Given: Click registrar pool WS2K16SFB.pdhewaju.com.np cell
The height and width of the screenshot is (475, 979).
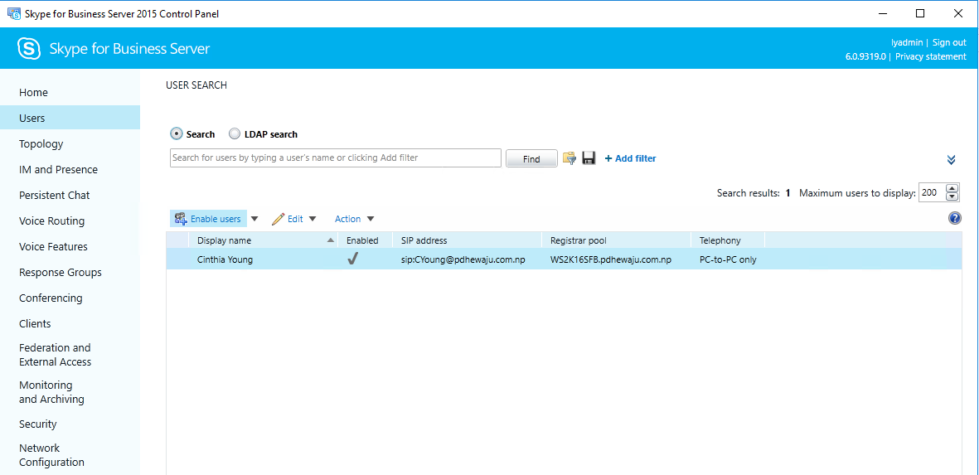Looking at the screenshot, I should [x=611, y=259].
